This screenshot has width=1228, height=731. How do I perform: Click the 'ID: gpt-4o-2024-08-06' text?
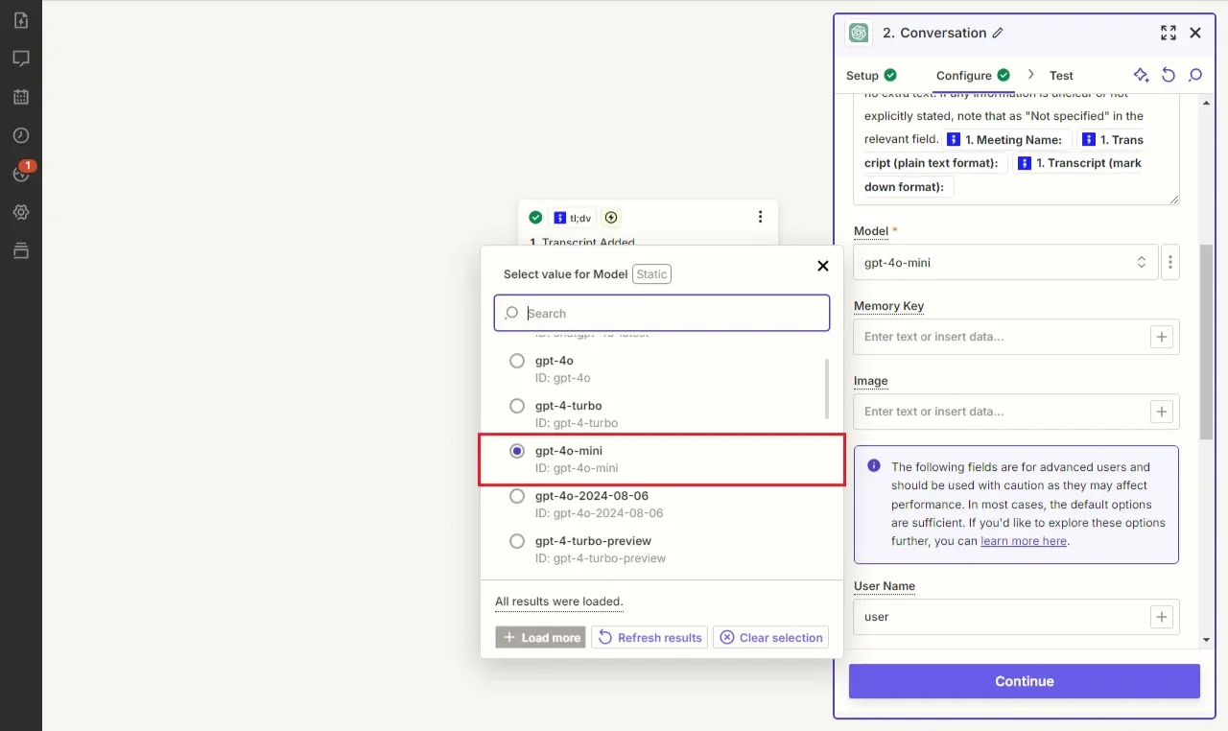(599, 513)
